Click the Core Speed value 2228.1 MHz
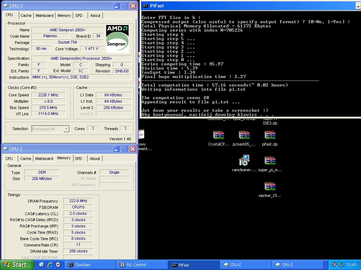361x270 pixels. click(49, 95)
